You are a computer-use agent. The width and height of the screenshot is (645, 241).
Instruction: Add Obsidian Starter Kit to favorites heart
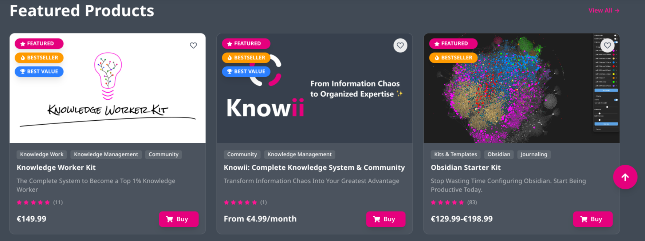click(x=607, y=45)
